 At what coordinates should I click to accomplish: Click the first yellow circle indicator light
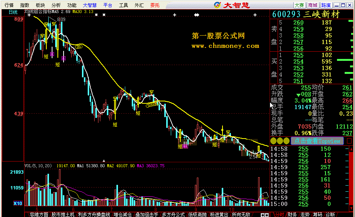coord(273,141)
